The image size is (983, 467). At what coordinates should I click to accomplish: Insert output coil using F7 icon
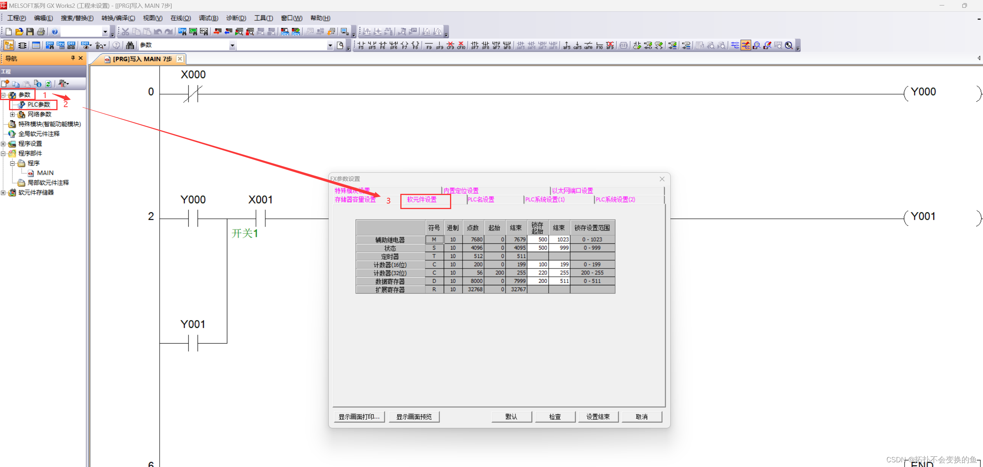405,45
